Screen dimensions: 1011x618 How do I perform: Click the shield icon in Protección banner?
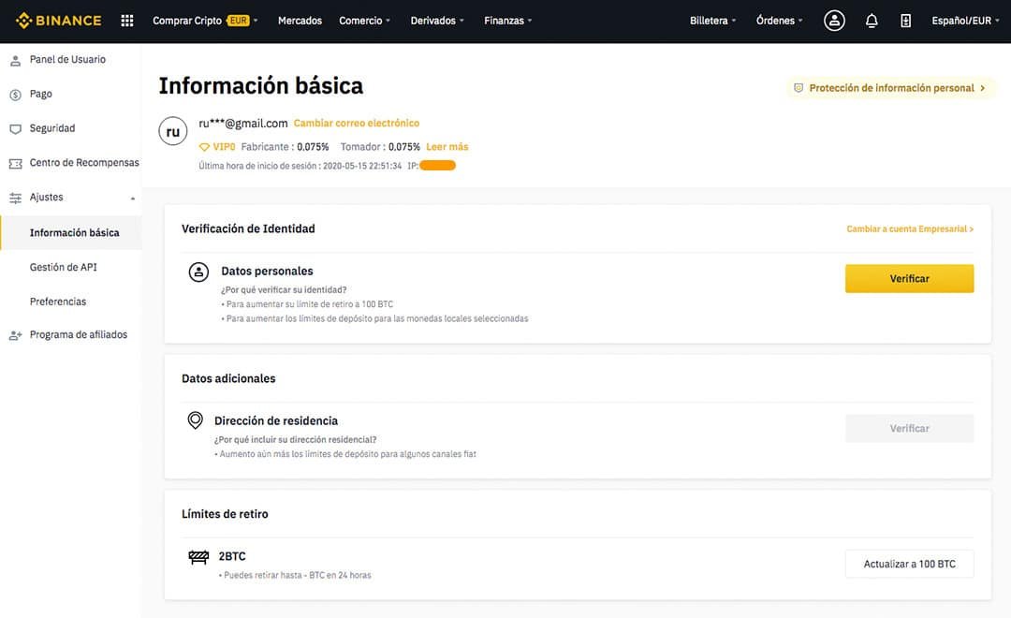click(x=799, y=88)
